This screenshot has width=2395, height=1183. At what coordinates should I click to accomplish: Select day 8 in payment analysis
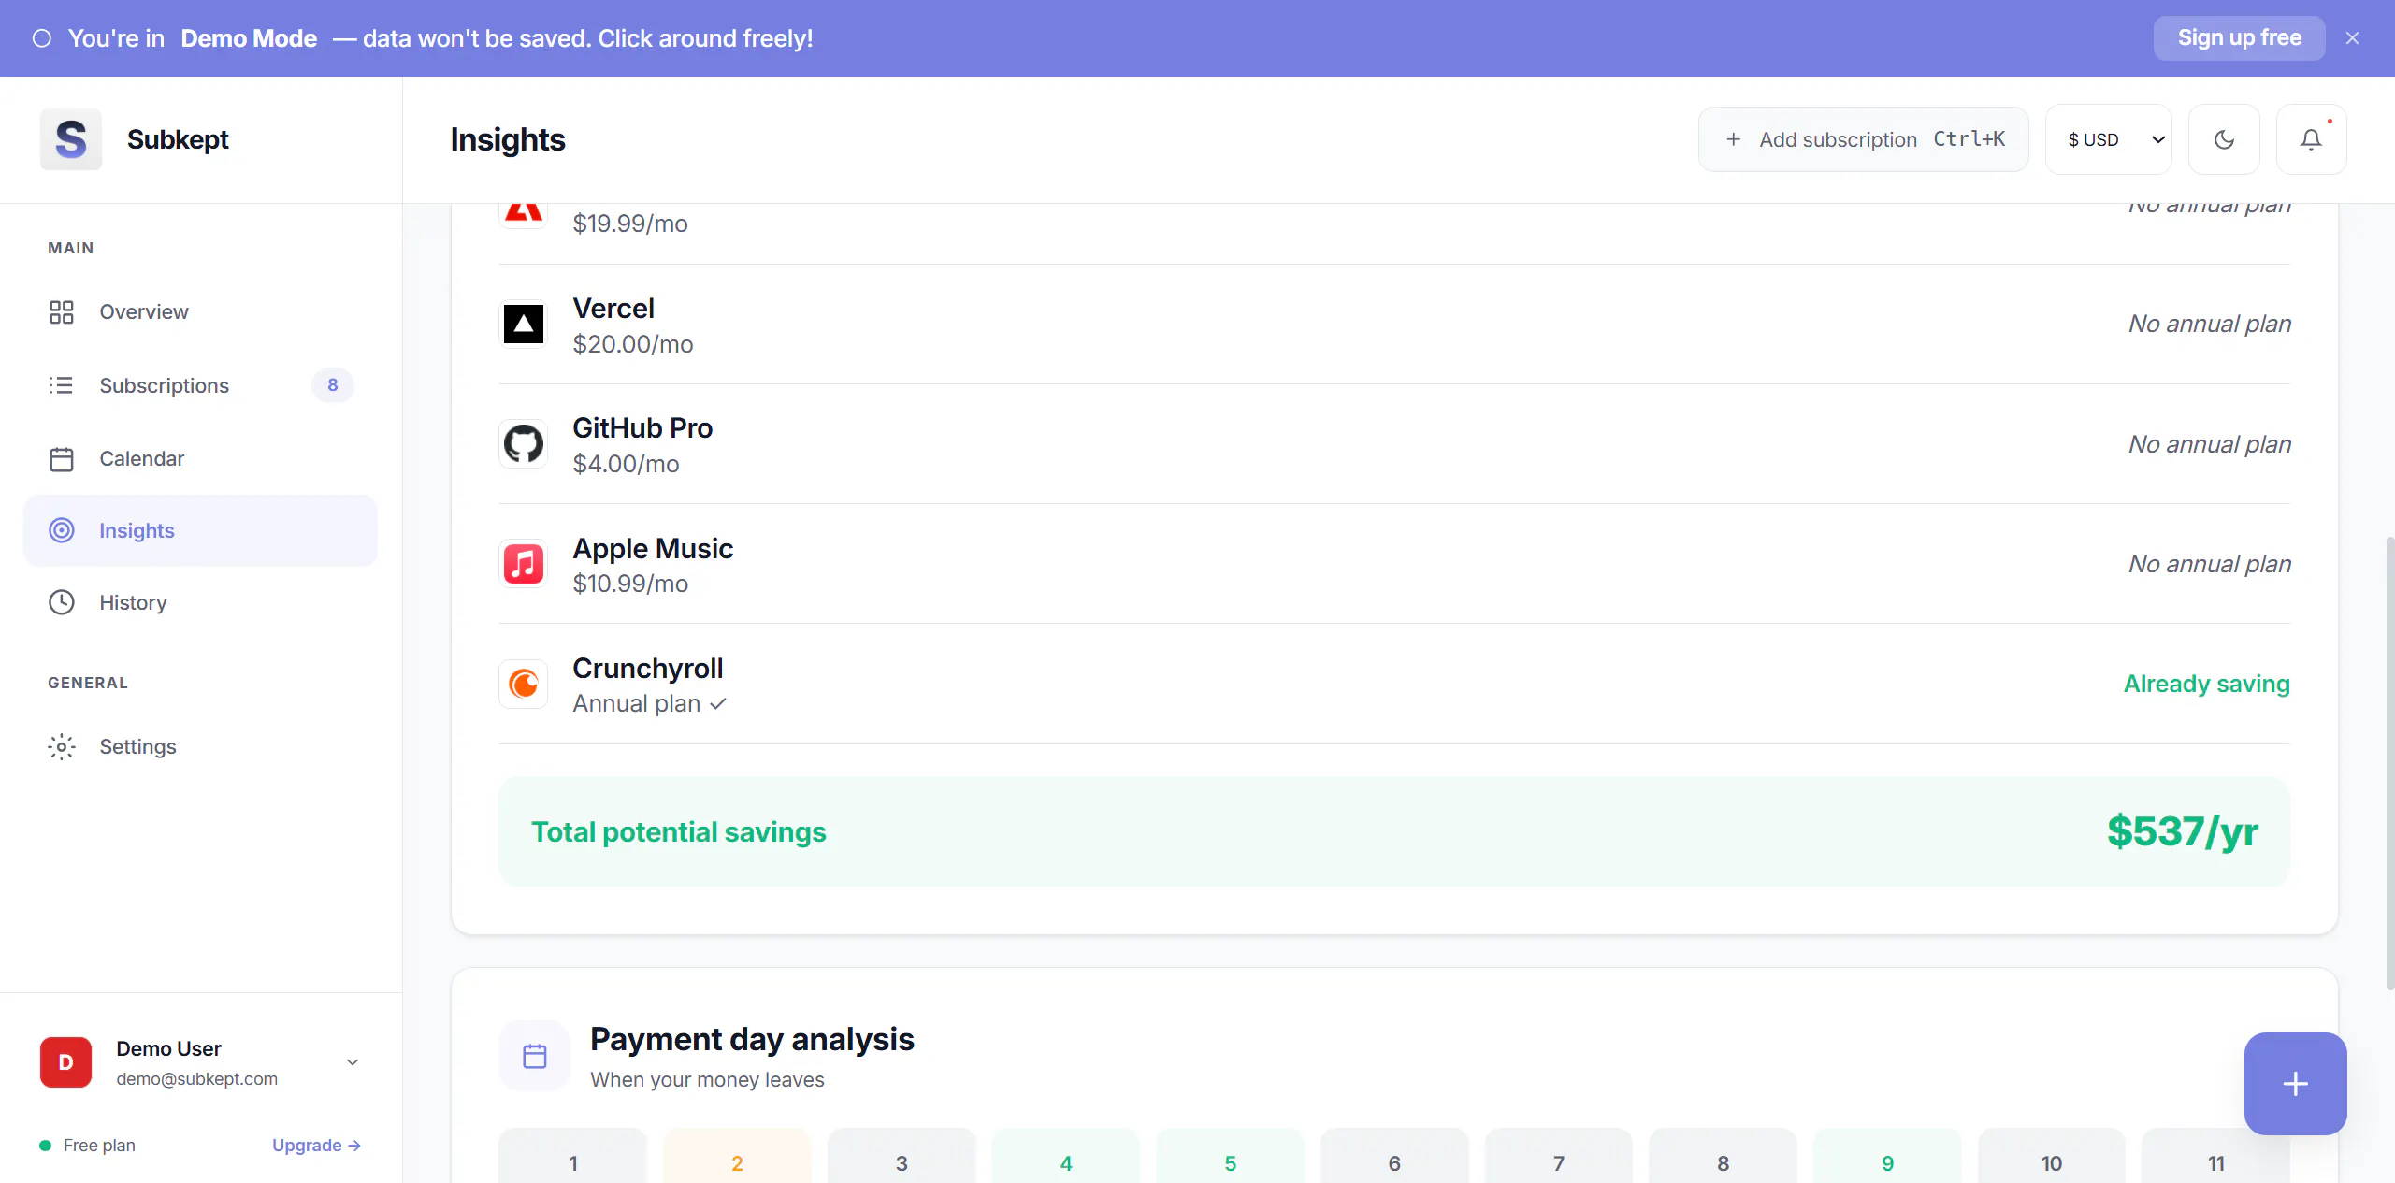[1724, 1157]
